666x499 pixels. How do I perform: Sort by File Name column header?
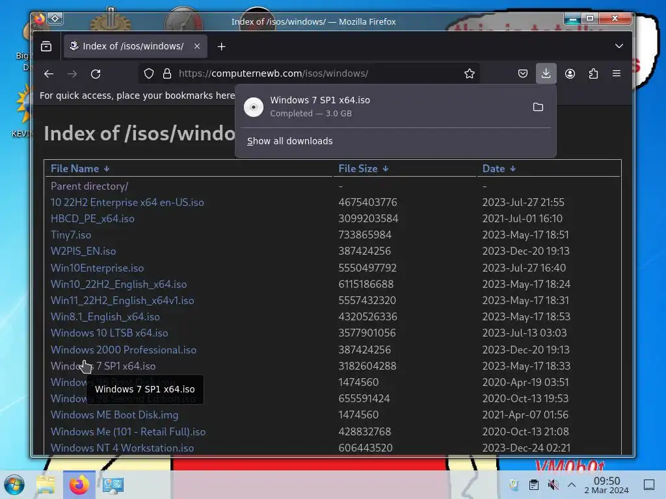75,168
